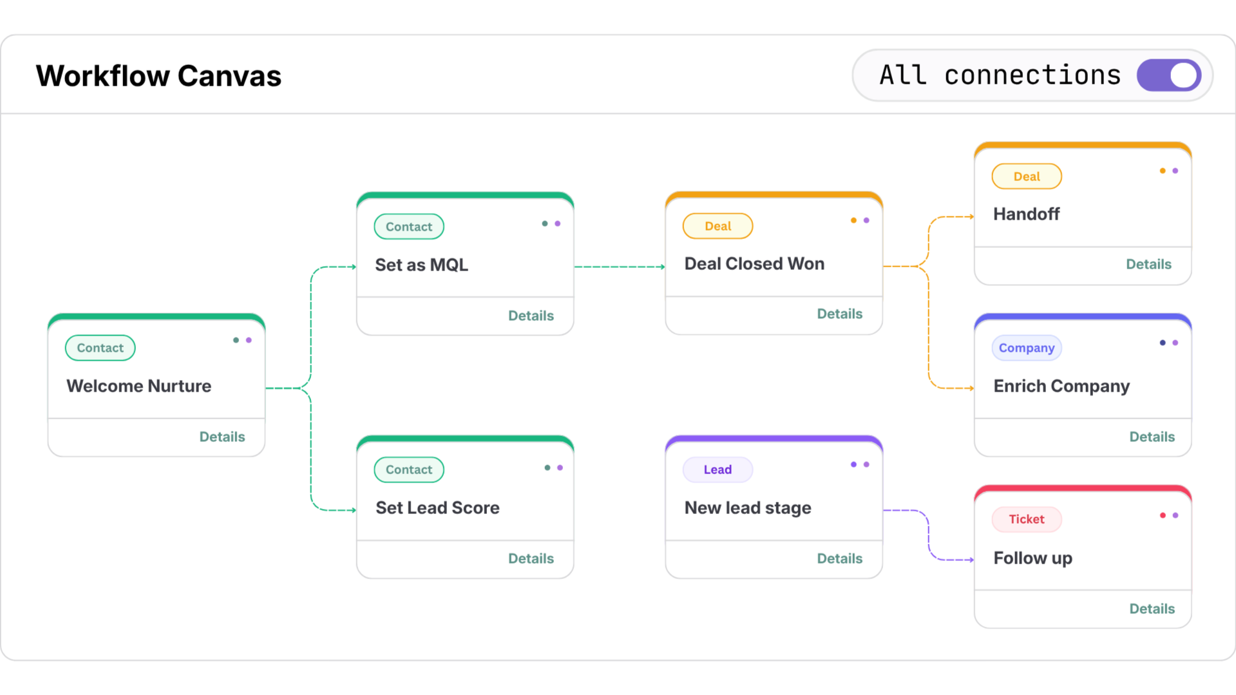Click the All connections label text
The image size is (1236, 695).
point(1000,75)
